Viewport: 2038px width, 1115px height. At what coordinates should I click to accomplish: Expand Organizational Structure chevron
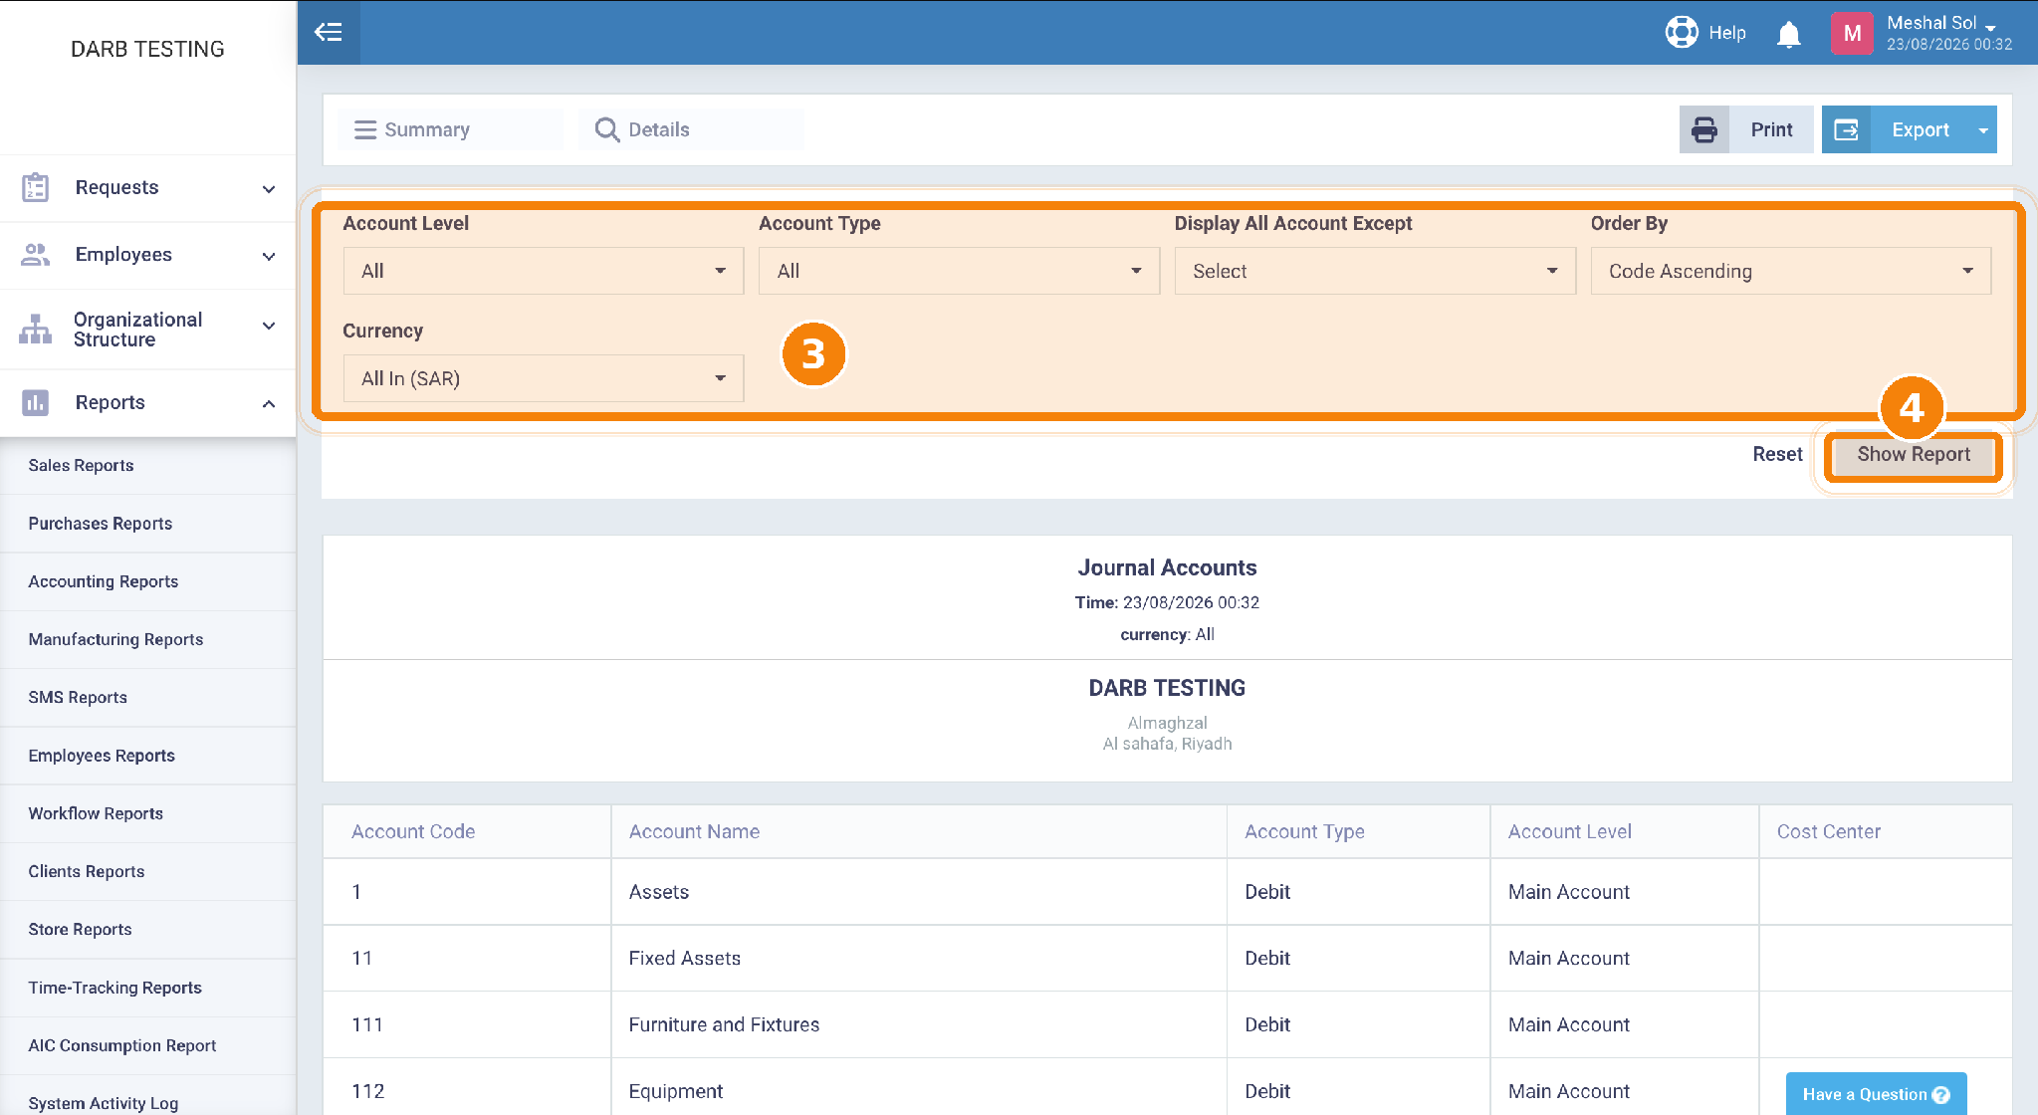[269, 326]
